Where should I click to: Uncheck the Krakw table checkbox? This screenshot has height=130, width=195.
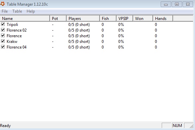coord(3,41)
